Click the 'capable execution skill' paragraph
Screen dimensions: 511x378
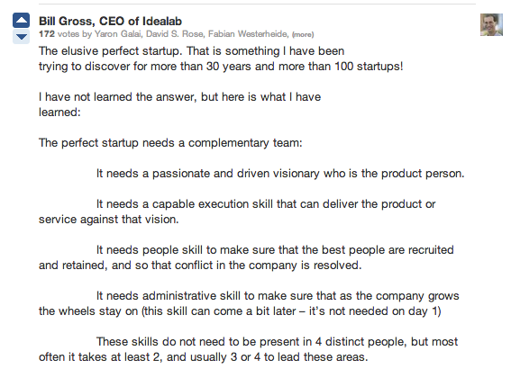[x=237, y=211]
